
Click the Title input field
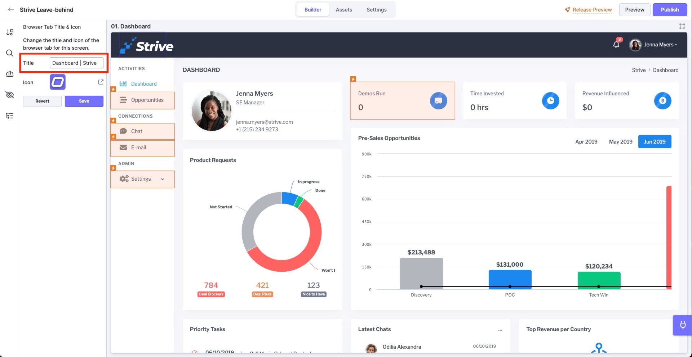[76, 63]
